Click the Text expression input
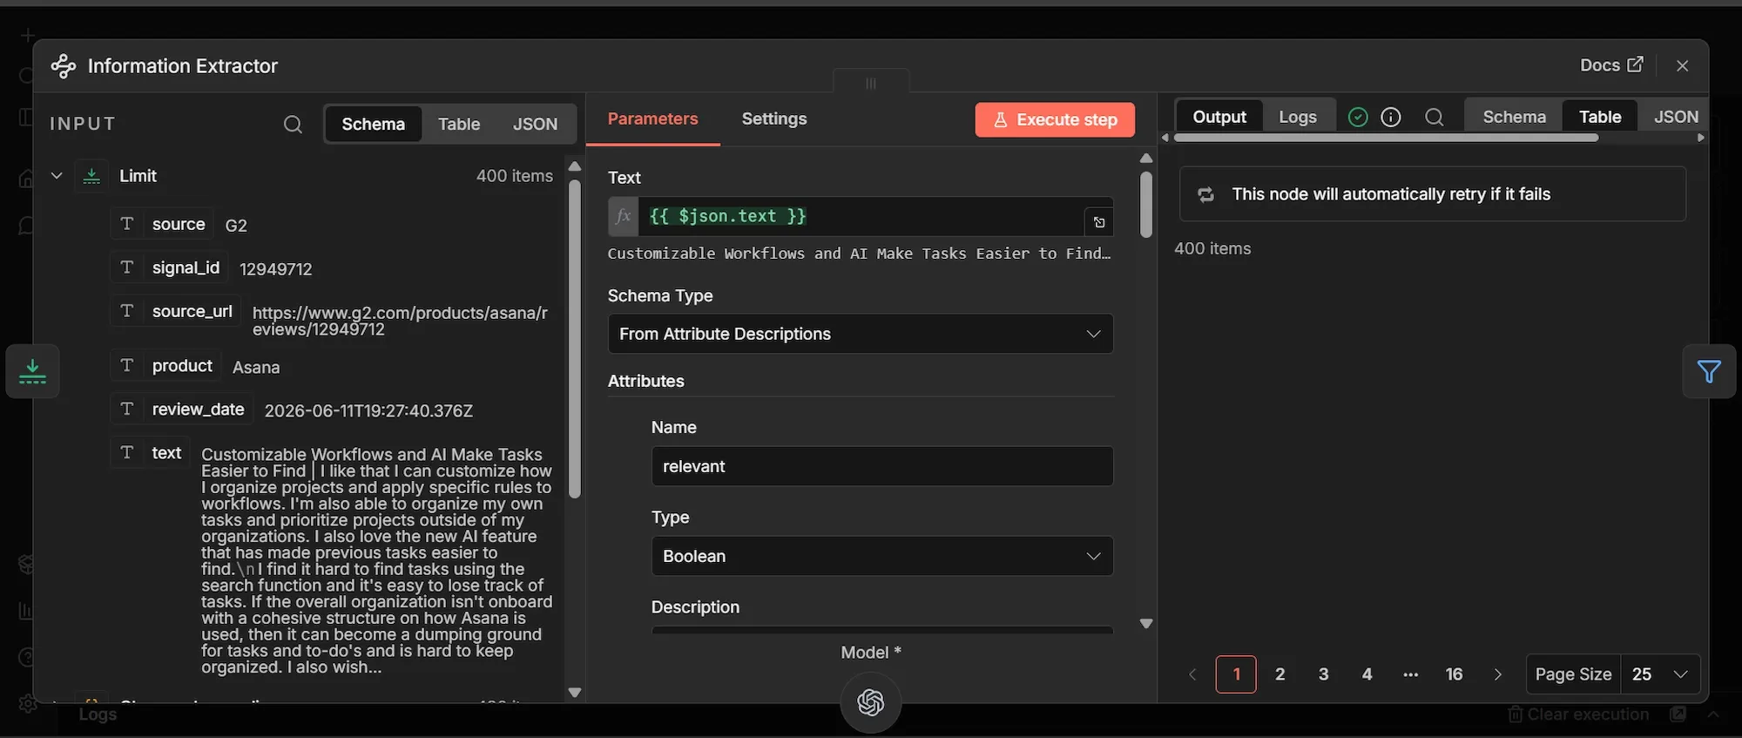 (x=861, y=216)
